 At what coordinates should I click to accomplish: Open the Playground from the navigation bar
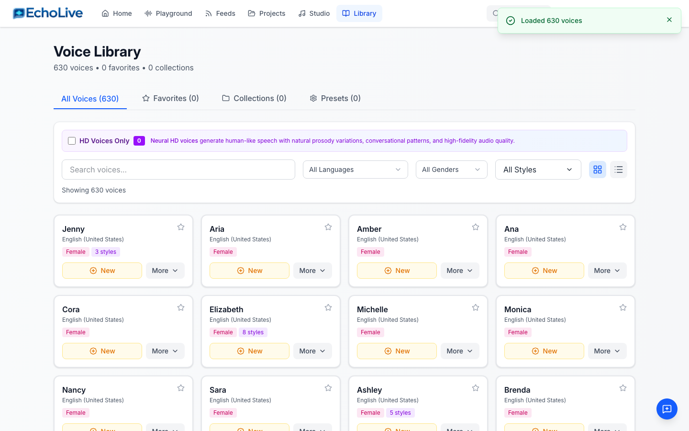[x=168, y=13]
